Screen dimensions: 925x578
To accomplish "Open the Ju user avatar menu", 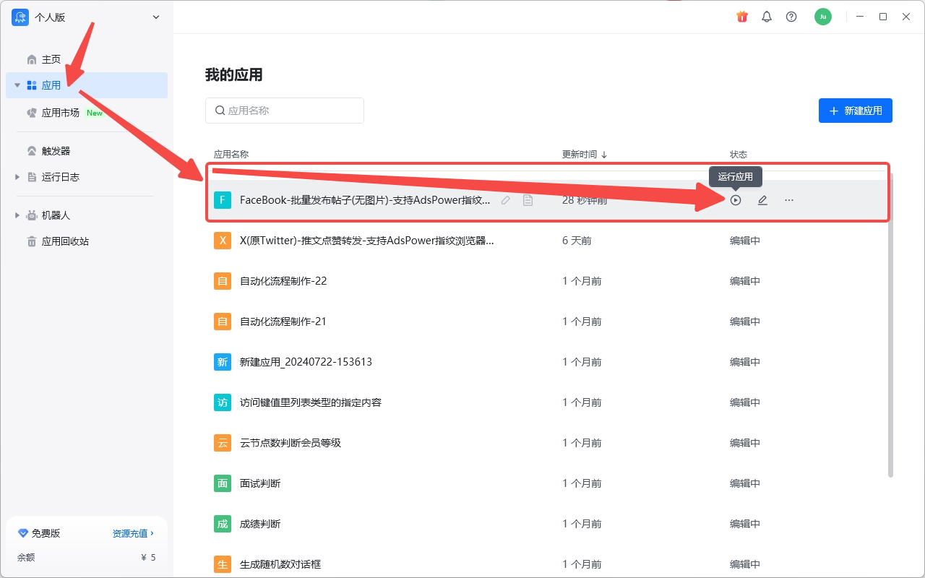I will point(823,17).
